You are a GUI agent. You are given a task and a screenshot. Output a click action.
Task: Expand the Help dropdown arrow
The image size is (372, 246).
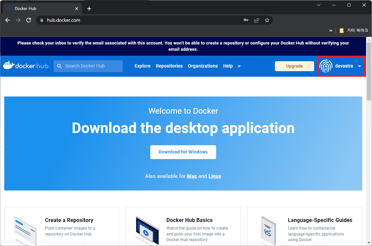tap(239, 66)
